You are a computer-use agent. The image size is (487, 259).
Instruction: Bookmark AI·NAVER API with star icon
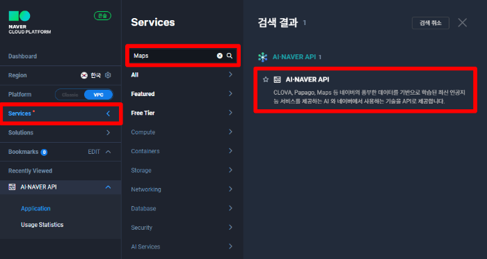(x=266, y=79)
